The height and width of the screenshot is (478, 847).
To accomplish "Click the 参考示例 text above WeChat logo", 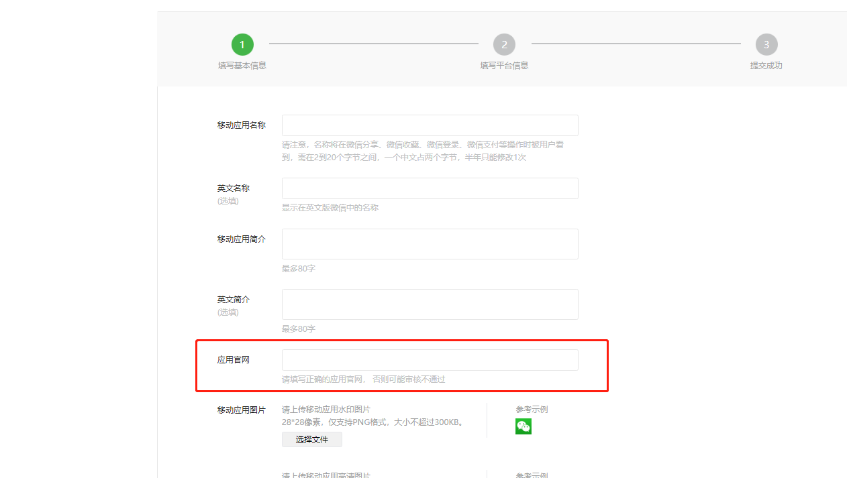I will [x=532, y=410].
